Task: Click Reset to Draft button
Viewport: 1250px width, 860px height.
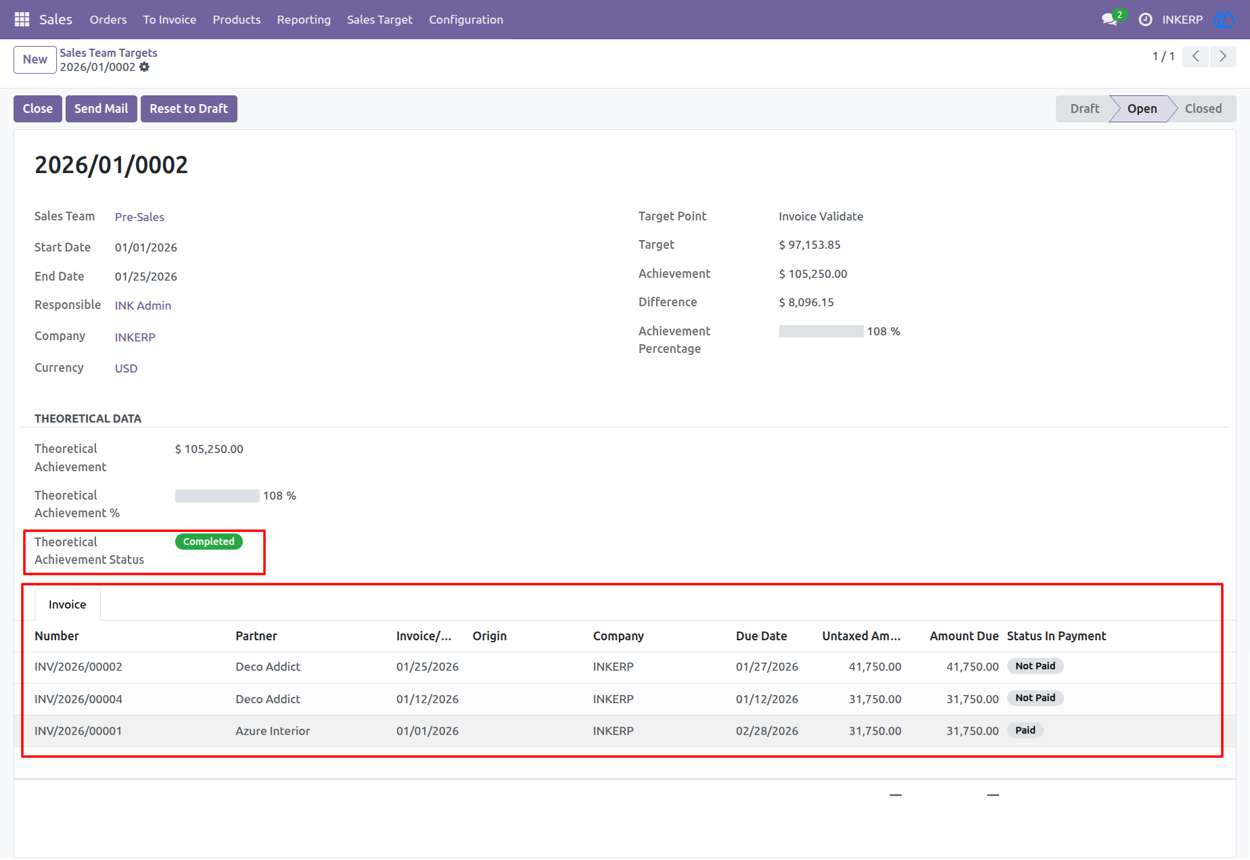Action: click(189, 109)
